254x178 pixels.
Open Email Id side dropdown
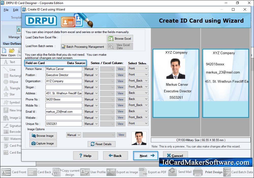(138, 111)
